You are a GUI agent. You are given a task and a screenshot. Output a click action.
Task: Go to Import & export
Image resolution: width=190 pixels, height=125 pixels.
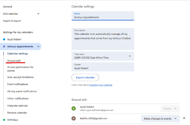[12, 21]
